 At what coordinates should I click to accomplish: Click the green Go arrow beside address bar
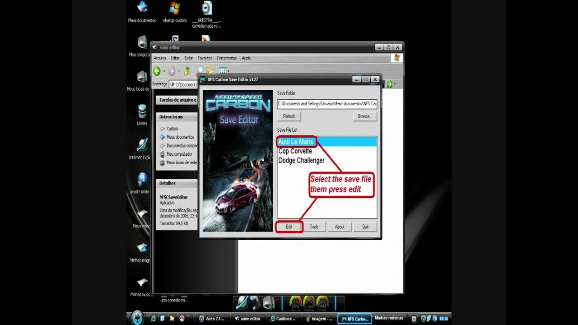[x=389, y=84]
